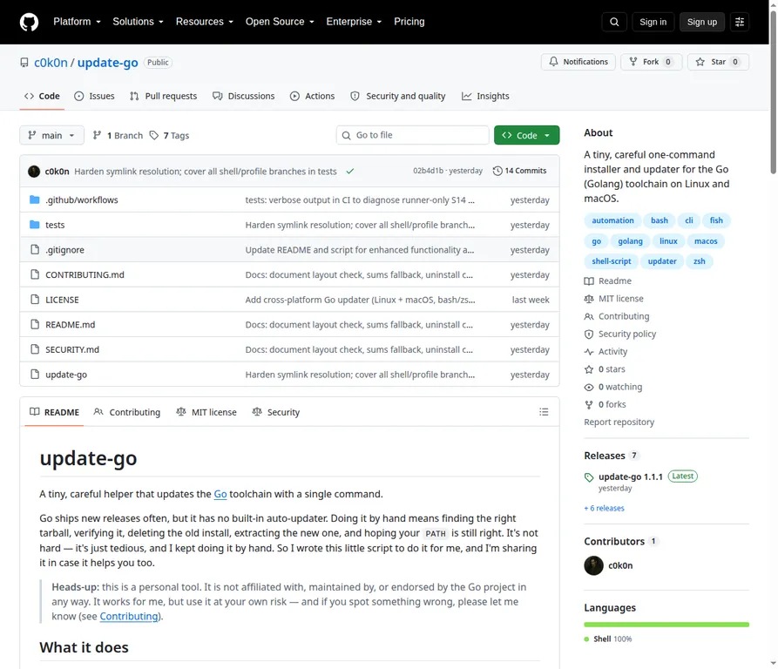Viewport: 778px width, 669px height.
Task: Expand the Resources menu
Action: point(205,22)
